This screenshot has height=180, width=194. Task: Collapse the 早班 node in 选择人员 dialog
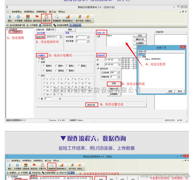coord(140,57)
